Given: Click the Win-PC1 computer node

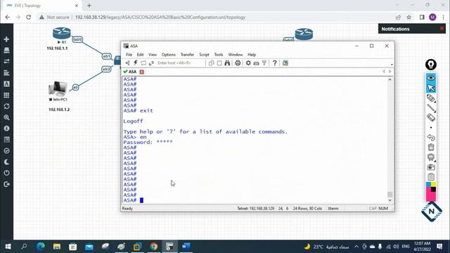Looking at the screenshot, I should click(58, 89).
